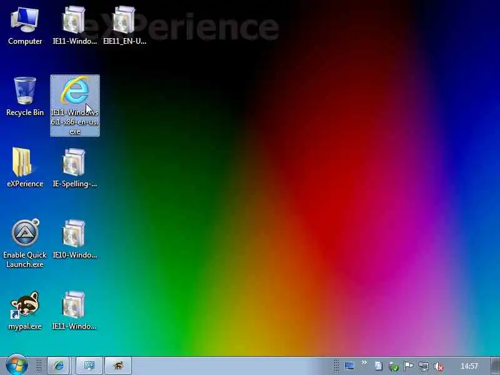Select the EIE11_EN-U... installer icon
This screenshot has width=500, height=375.
(x=124, y=26)
